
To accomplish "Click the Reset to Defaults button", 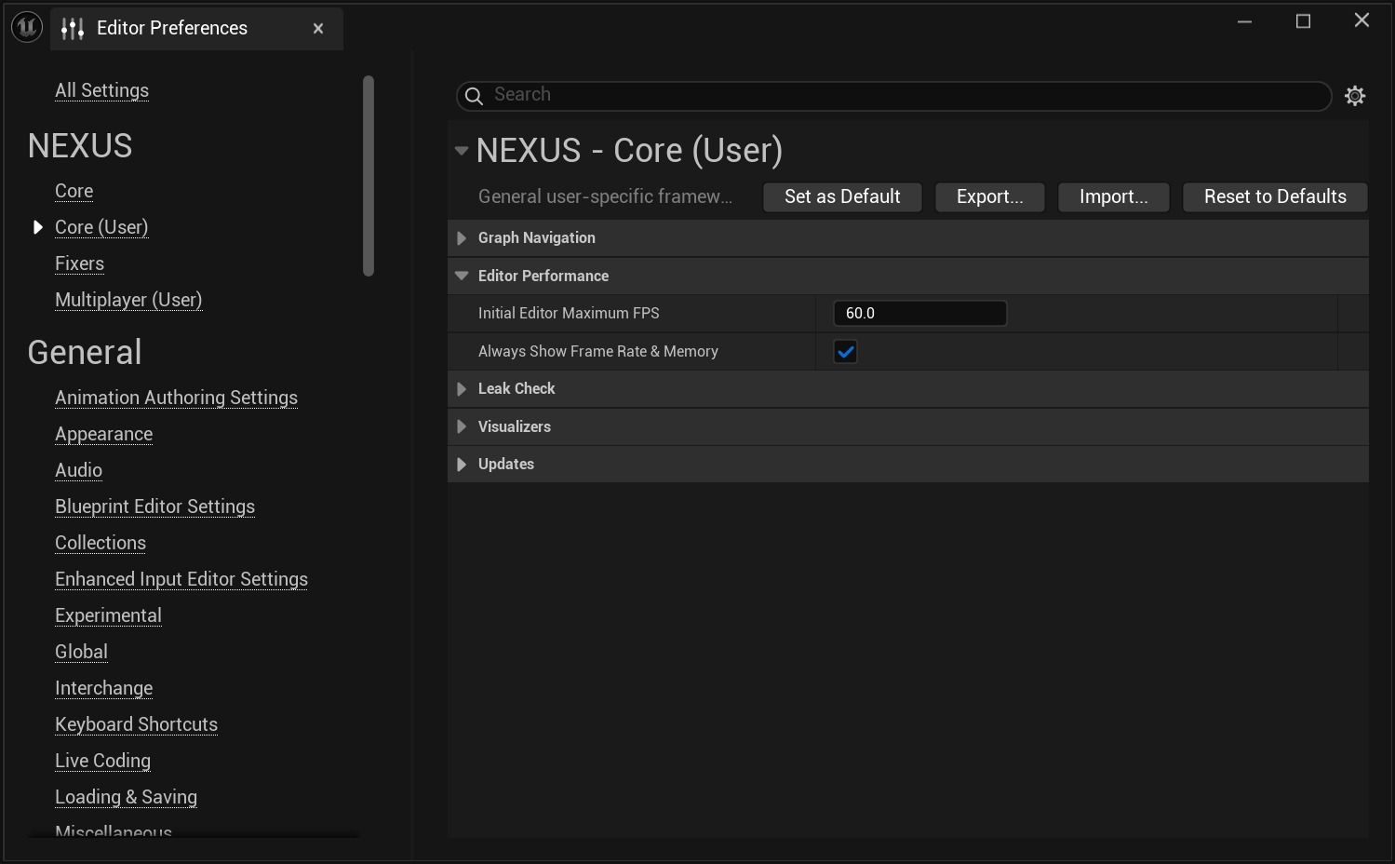I will 1274,196.
